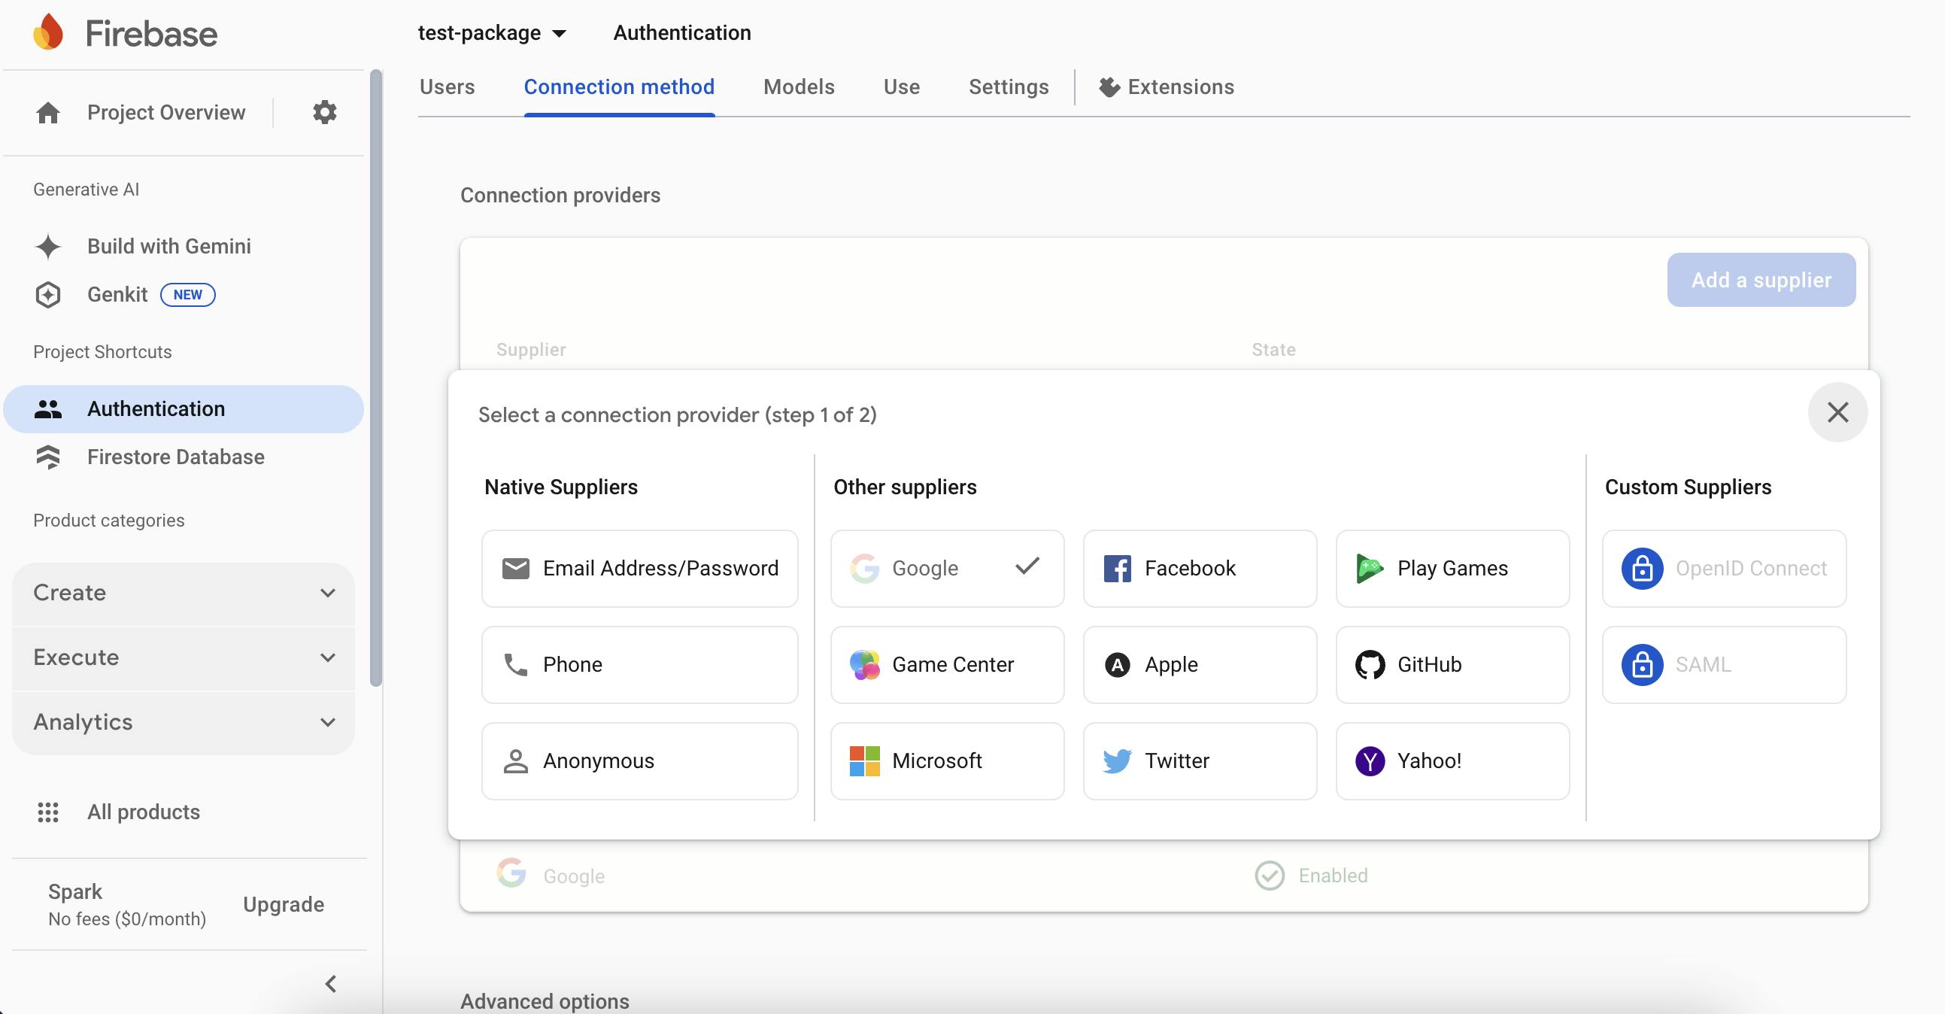Open the Connection method tab
Viewport: 1945px width, 1014px height.
pos(619,87)
